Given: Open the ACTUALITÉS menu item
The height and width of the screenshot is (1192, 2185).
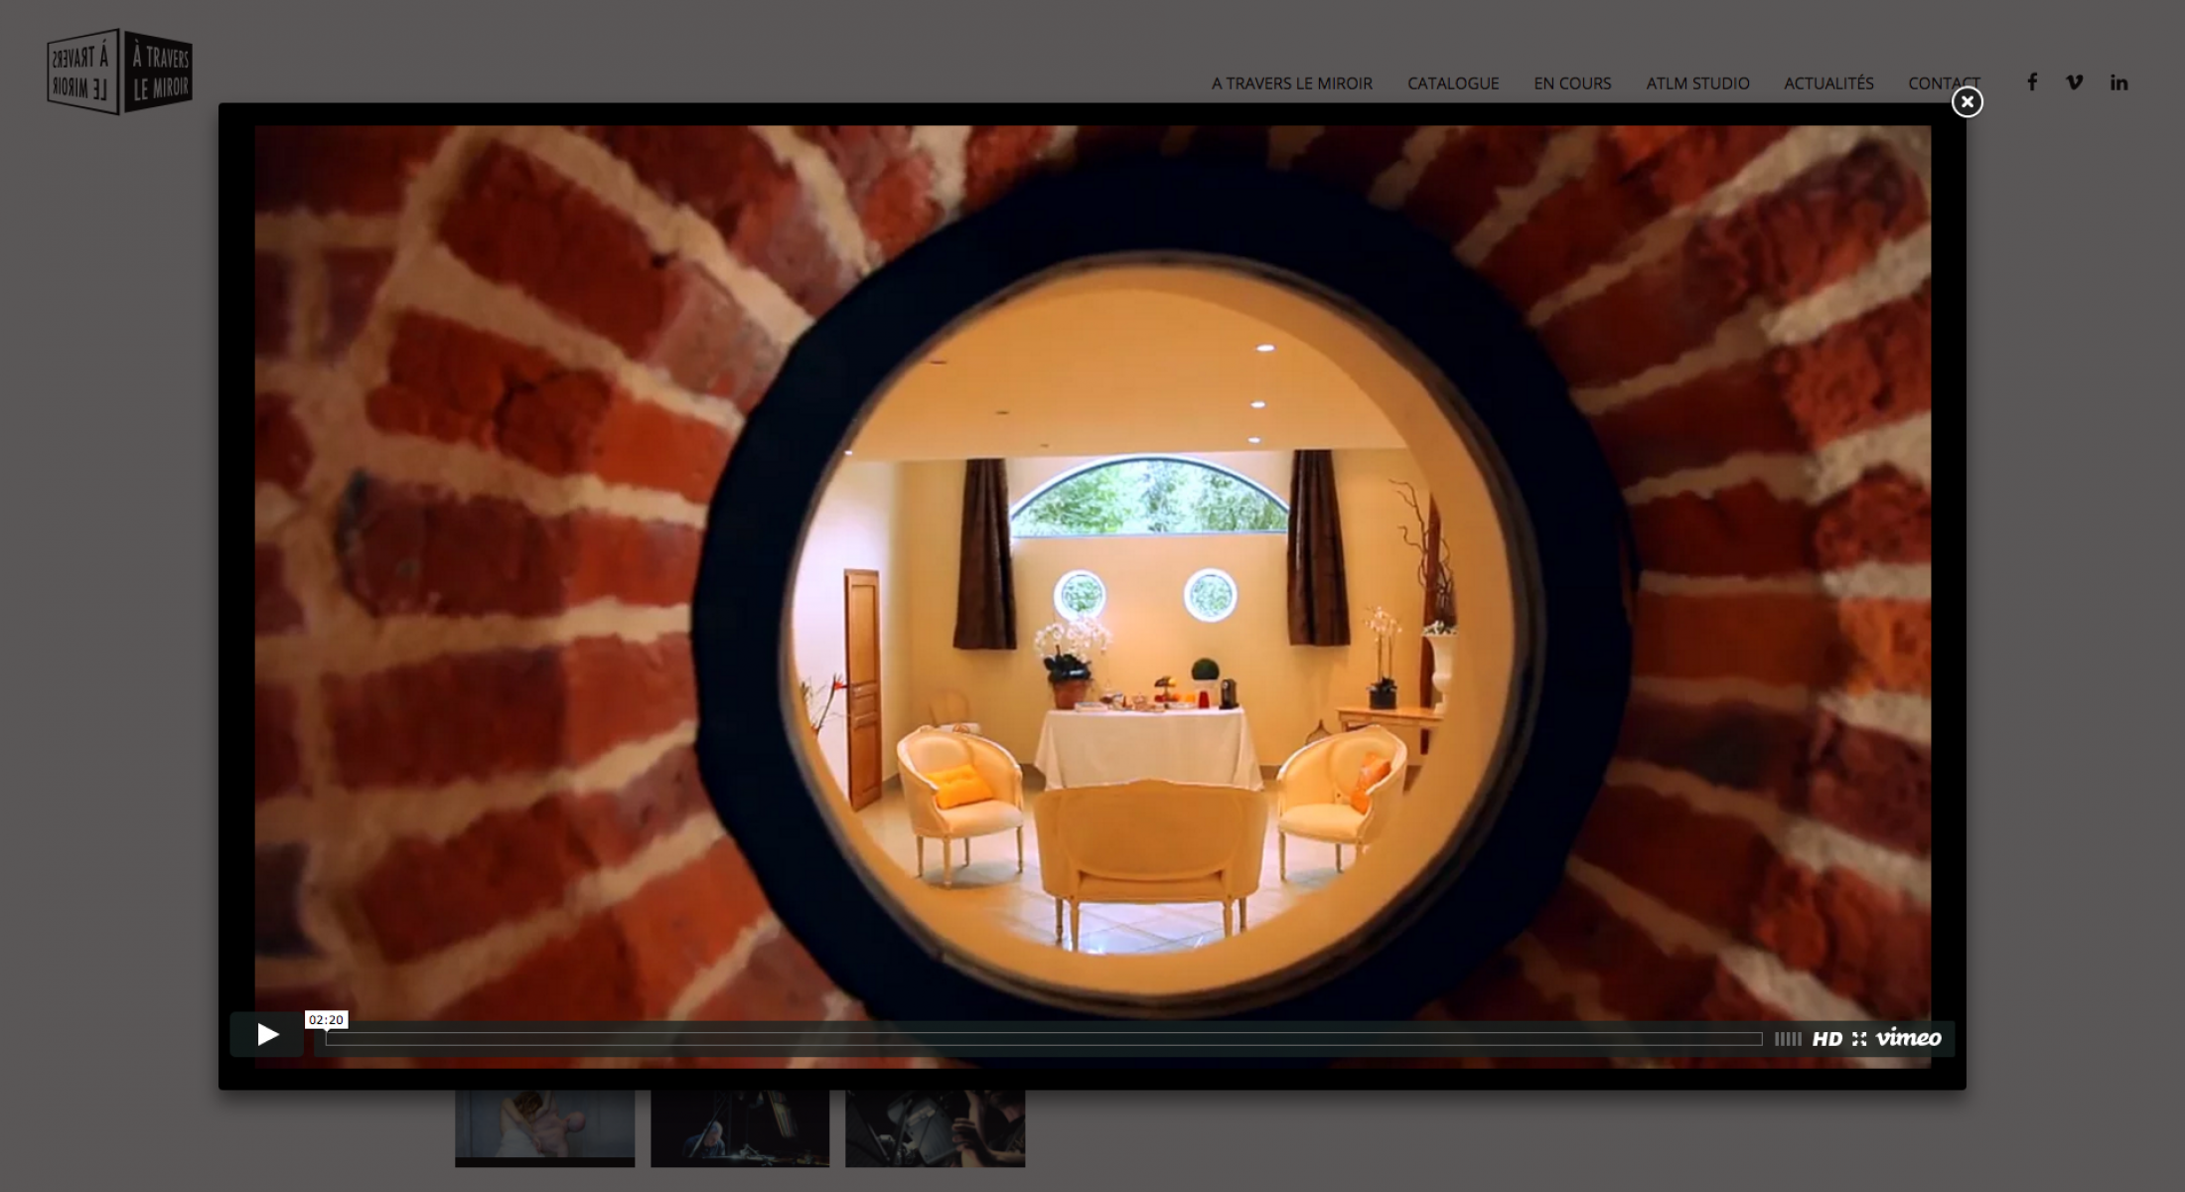Looking at the screenshot, I should [x=1828, y=83].
